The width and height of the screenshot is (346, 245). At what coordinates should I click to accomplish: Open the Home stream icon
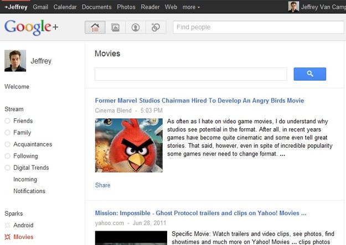tap(95, 27)
